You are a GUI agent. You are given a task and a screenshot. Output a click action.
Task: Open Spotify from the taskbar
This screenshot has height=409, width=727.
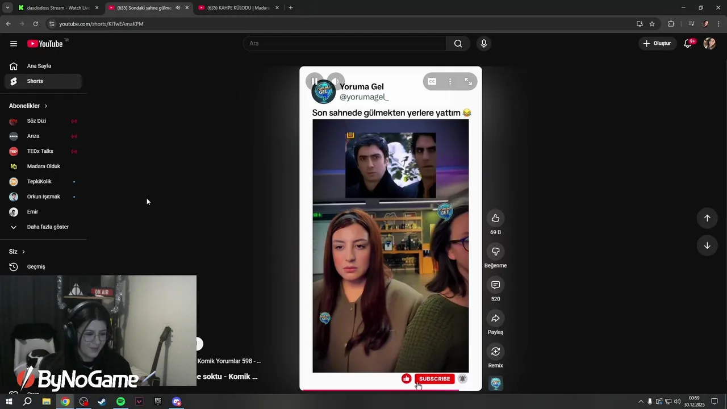pyautogui.click(x=120, y=402)
